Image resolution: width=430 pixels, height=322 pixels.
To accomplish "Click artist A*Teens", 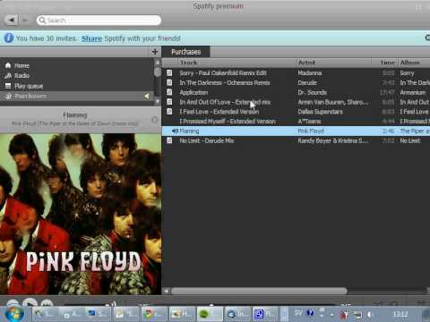I will click(309, 122).
